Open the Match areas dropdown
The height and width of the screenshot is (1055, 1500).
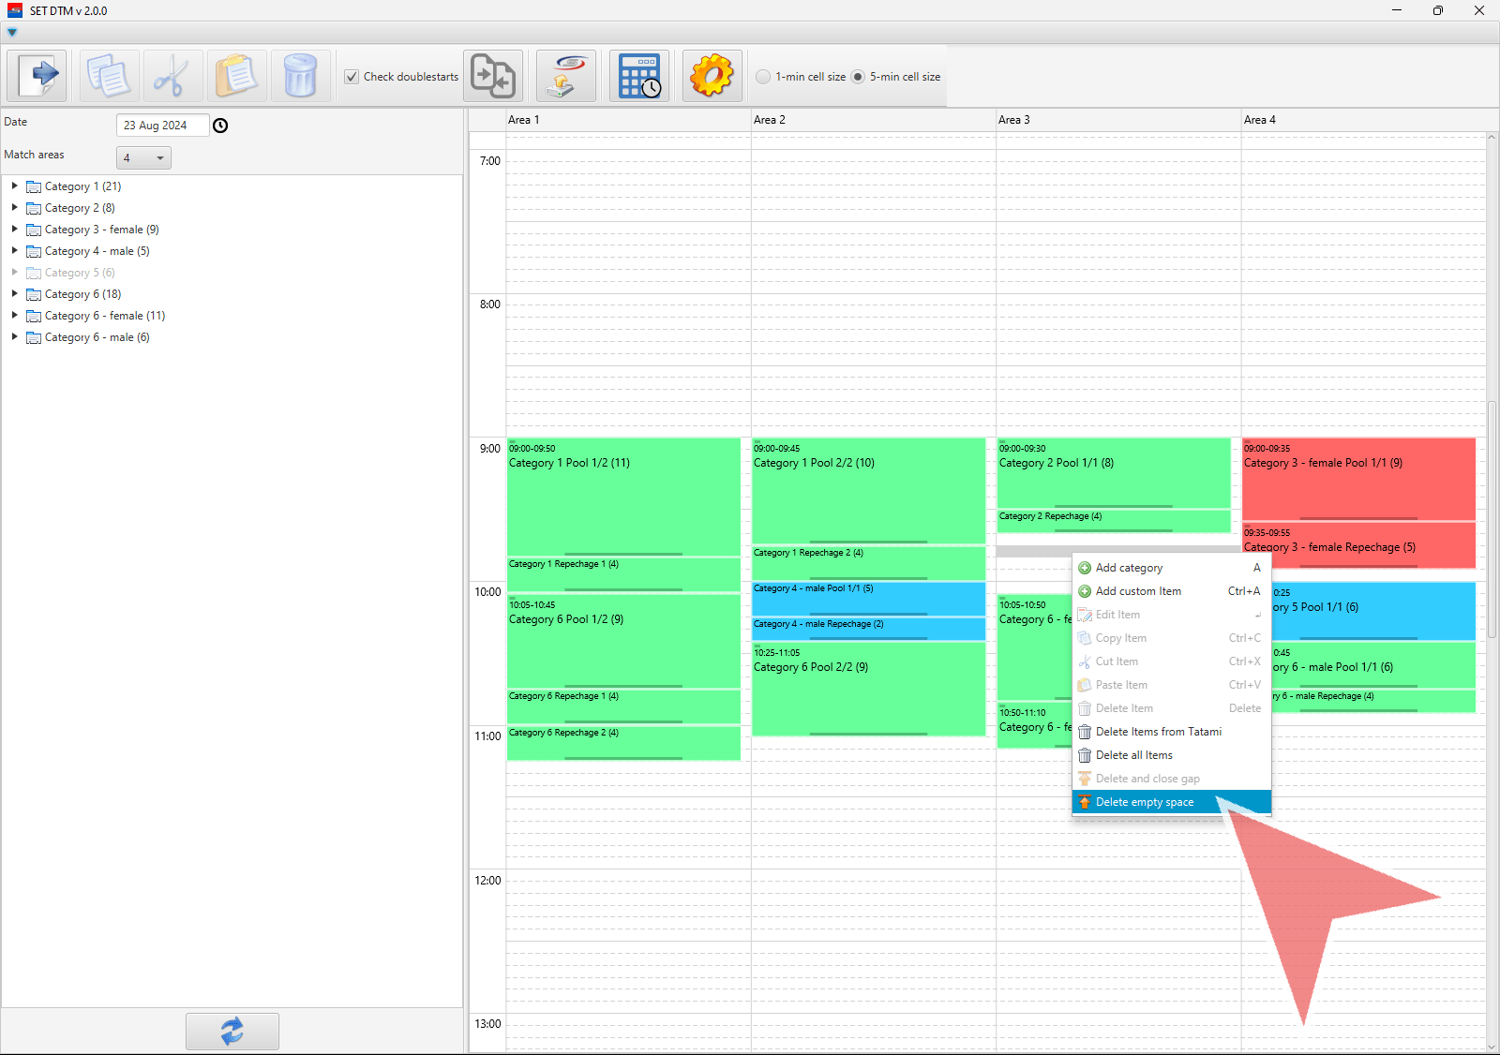coord(143,158)
